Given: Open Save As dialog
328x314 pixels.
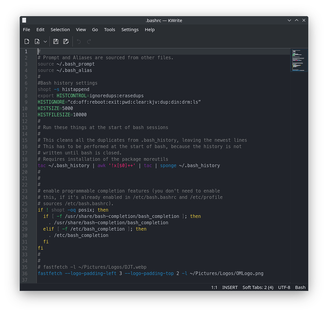Looking at the screenshot, I should coord(66,41).
